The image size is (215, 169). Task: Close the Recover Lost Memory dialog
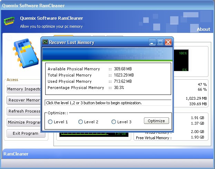coord(168,42)
